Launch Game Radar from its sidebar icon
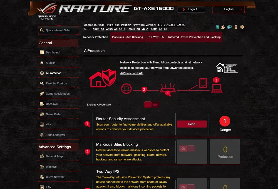The width and height of the screenshot is (278, 189). 42,114
